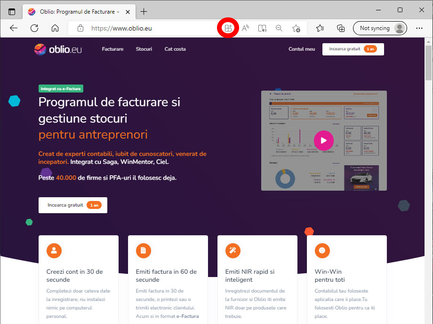Image resolution: width=433 pixels, height=324 pixels.
Task: Open the Cat costa page
Action: [175, 49]
